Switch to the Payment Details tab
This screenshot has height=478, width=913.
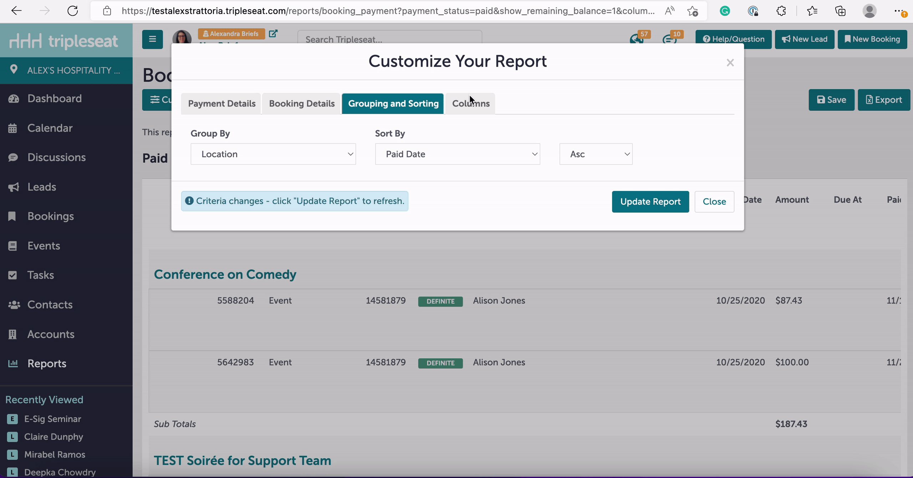221,104
